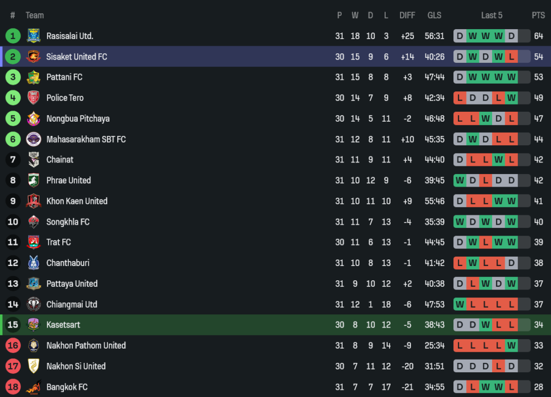Click the Last 5 column header
Image resolution: width=551 pixels, height=397 pixels.
491,15
